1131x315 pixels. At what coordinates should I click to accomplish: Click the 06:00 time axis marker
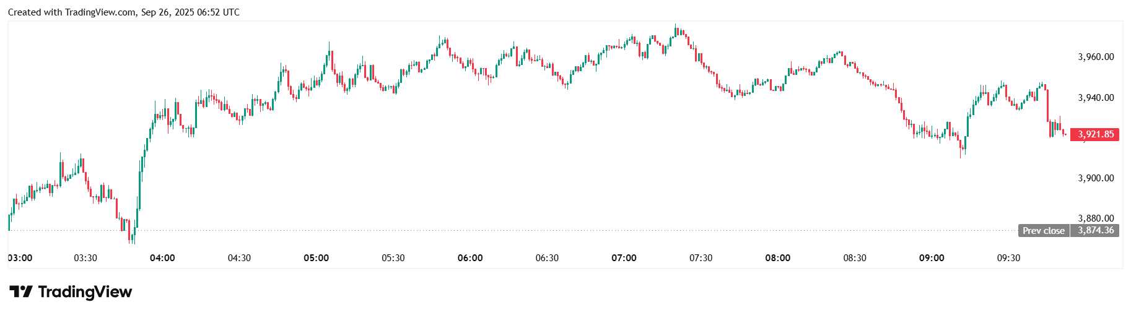tap(470, 258)
